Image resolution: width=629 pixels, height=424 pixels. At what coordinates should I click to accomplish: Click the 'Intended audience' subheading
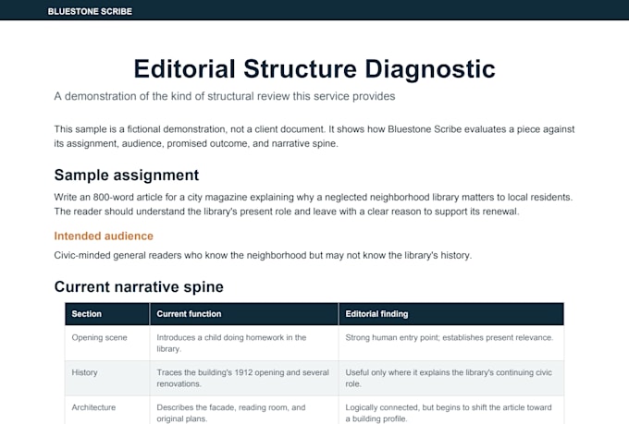[104, 236]
